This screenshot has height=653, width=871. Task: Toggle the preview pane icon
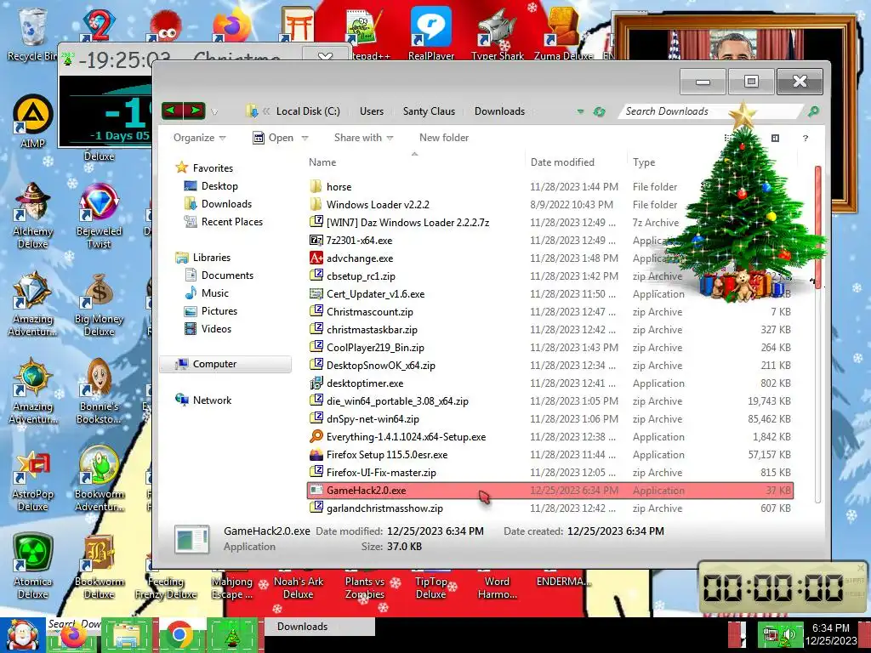pyautogui.click(x=775, y=138)
